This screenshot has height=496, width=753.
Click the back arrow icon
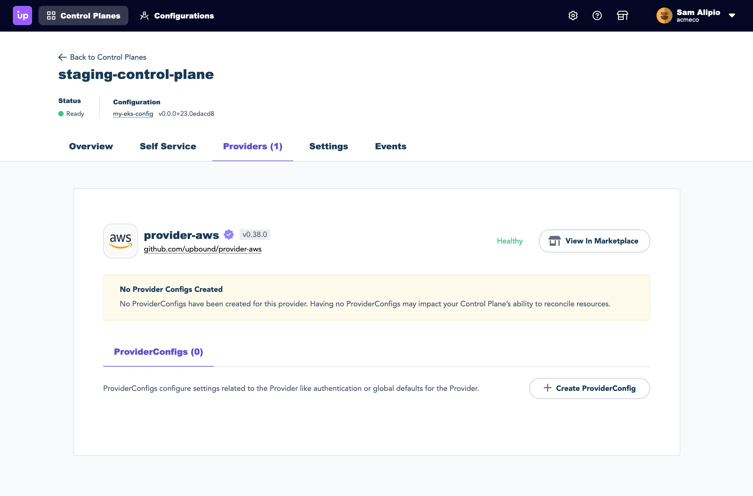tap(62, 57)
